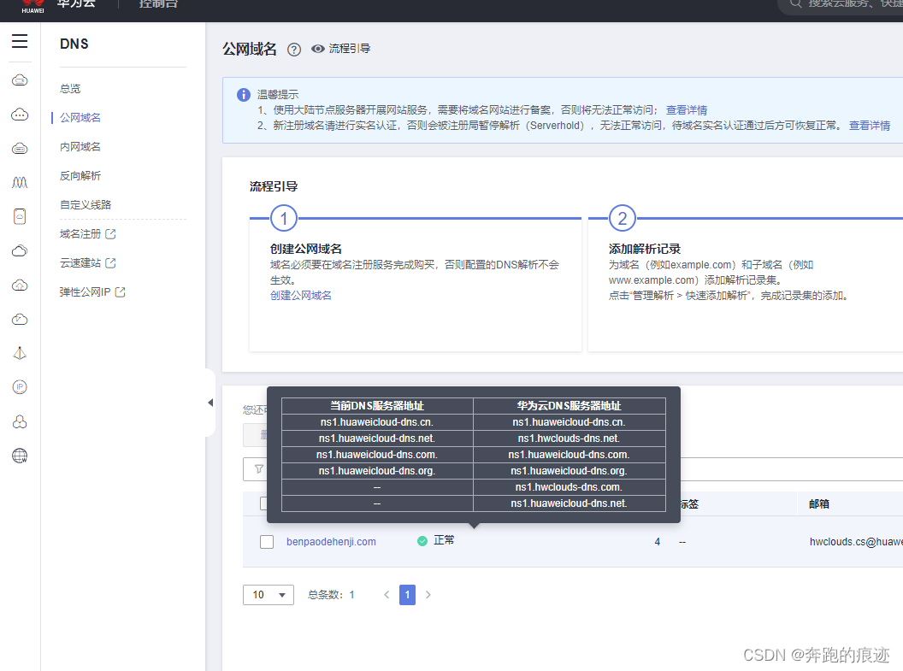Click the plain cloud sidebar icon
Screen dimensions: 903x671
[20, 251]
